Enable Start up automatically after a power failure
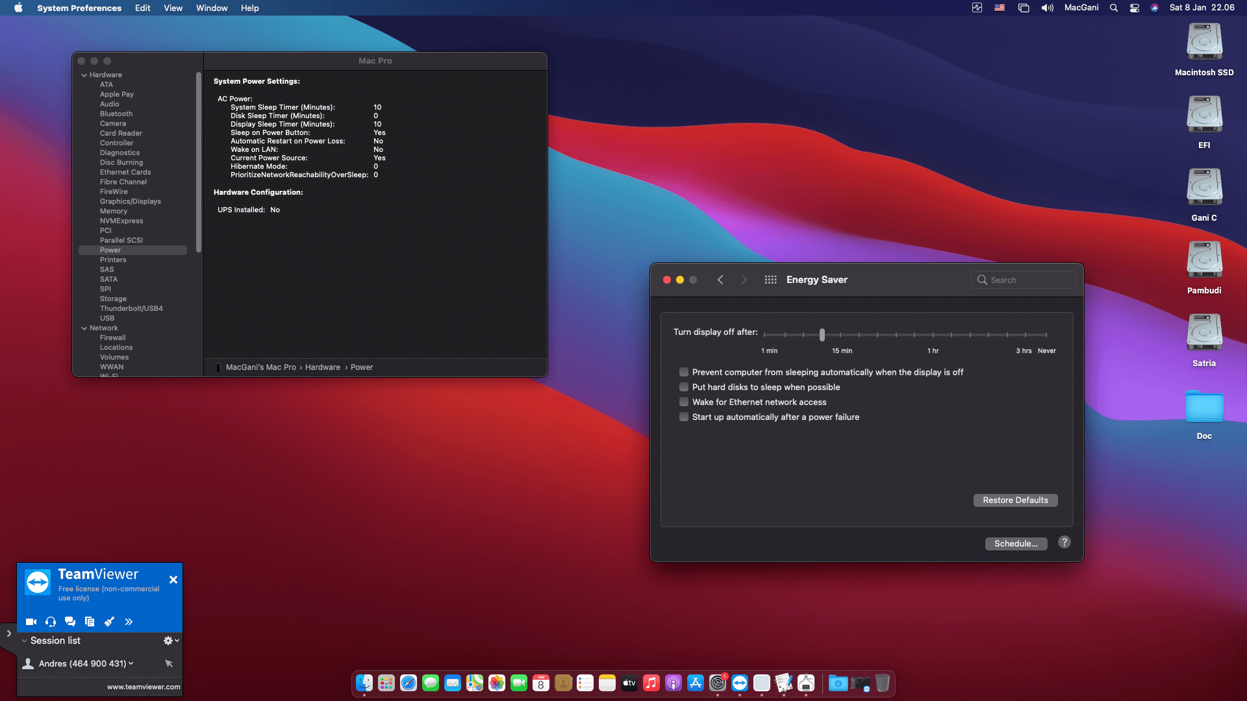 683,416
